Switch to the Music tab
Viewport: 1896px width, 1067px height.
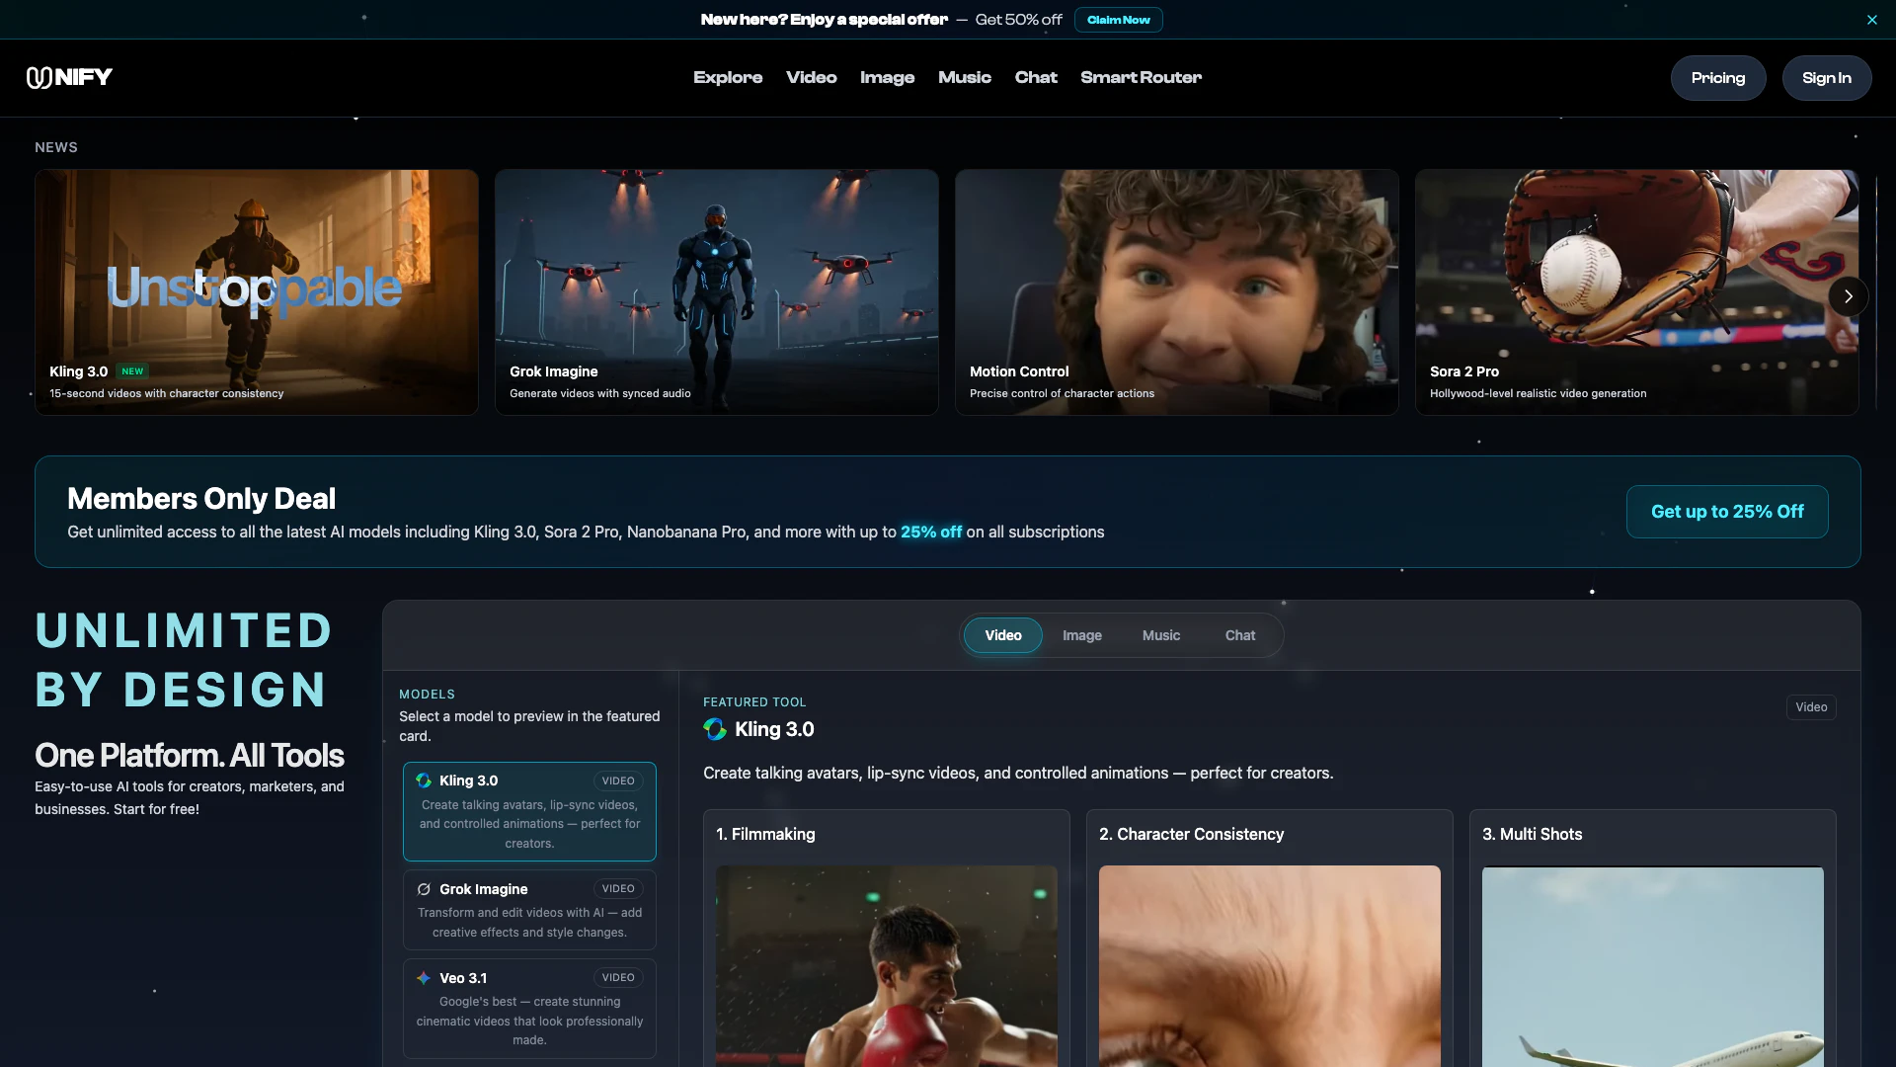(1160, 635)
